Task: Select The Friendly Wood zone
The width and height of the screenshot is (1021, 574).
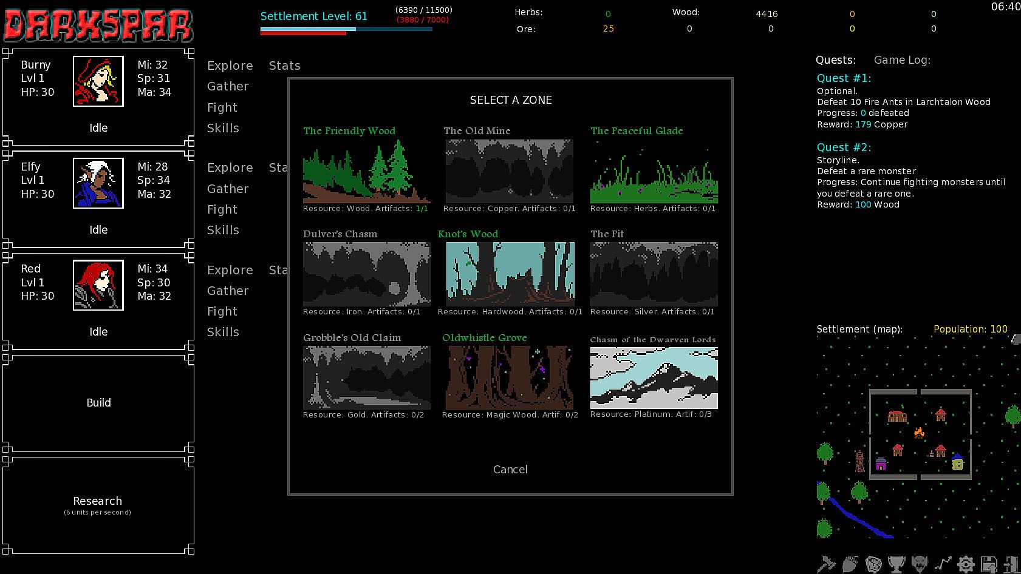Action: click(x=366, y=171)
